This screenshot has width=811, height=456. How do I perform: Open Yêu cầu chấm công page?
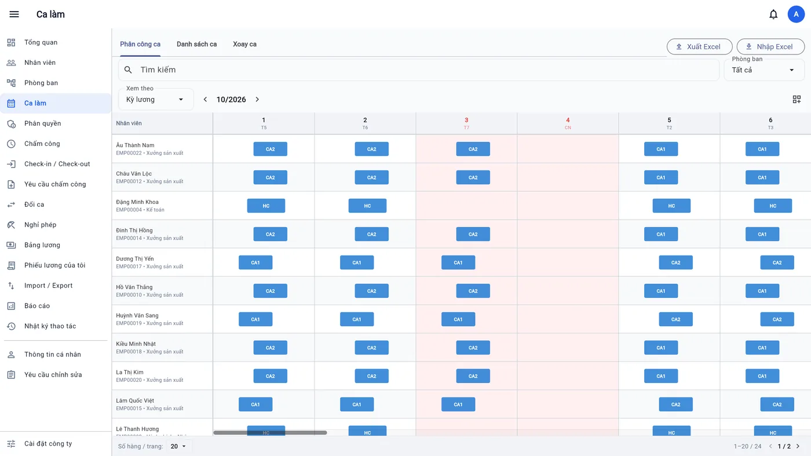[x=56, y=184]
